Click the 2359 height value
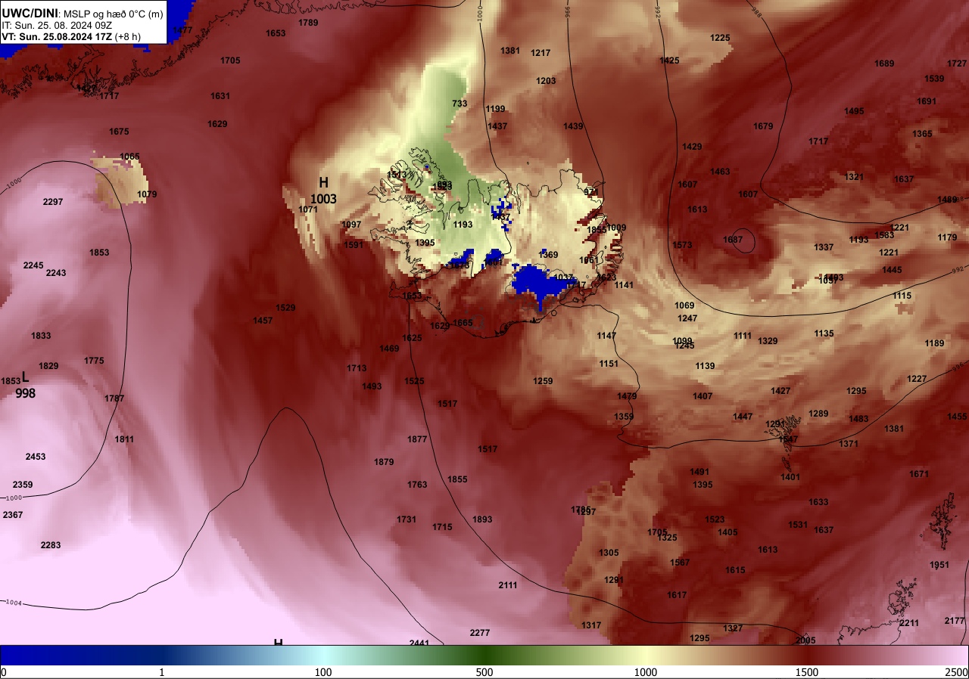The height and width of the screenshot is (679, 969). [23, 485]
